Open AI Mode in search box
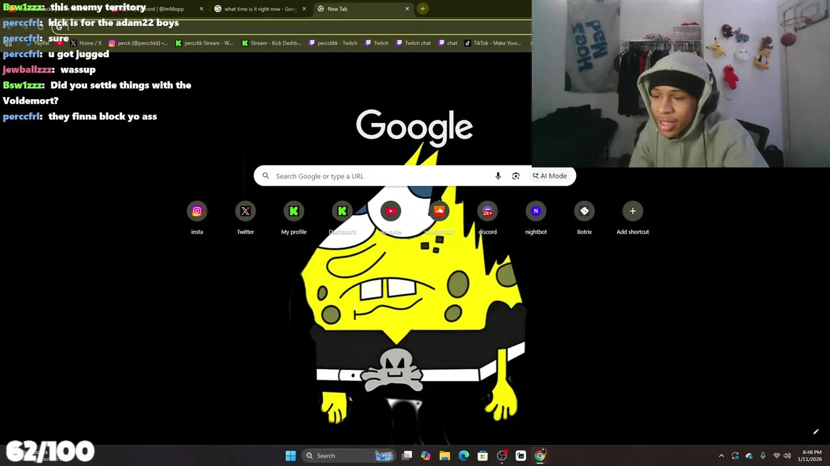This screenshot has width=830, height=466. point(550,176)
